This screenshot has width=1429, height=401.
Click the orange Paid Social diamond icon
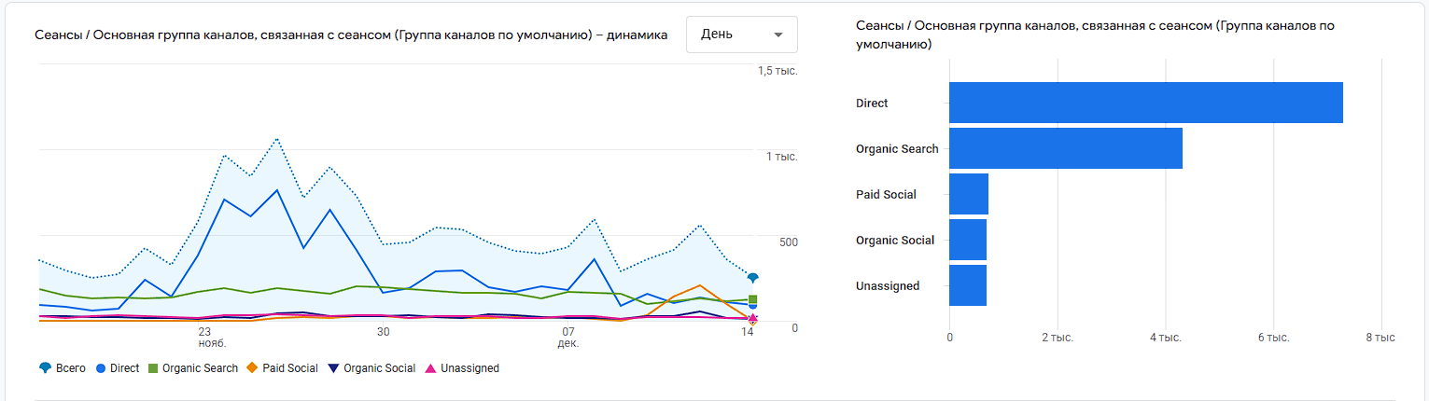tap(252, 368)
